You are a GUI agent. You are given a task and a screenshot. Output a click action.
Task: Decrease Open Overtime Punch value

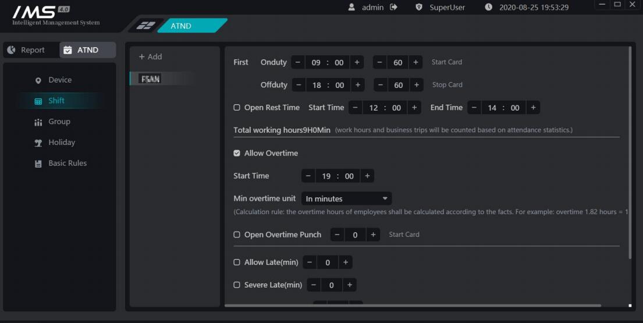[338, 235]
